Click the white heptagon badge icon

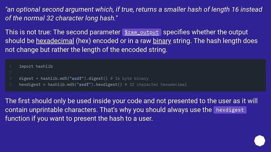[x=260, y=141]
